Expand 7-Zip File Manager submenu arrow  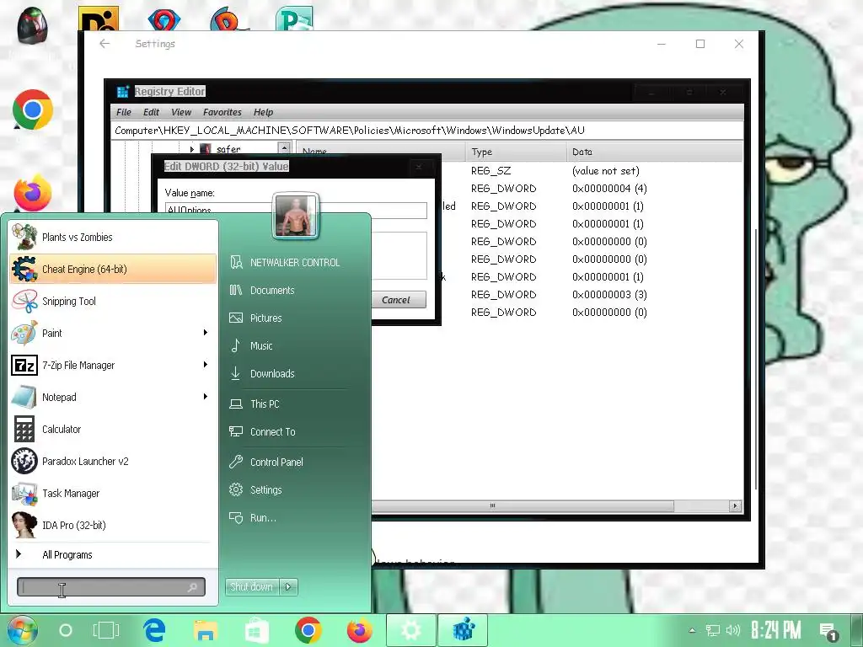[206, 364]
